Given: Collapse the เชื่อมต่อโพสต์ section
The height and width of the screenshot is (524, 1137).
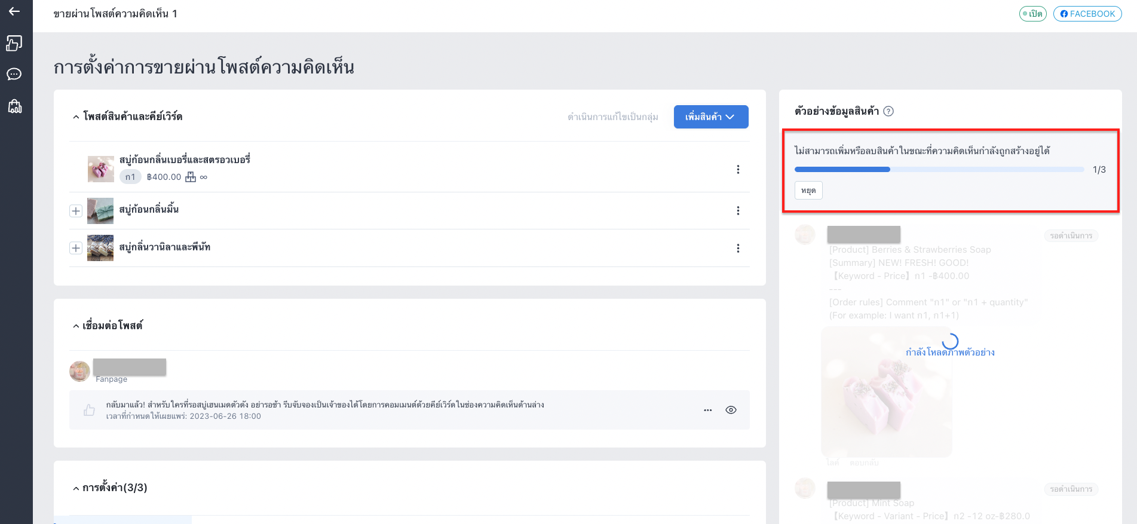Looking at the screenshot, I should (76, 326).
